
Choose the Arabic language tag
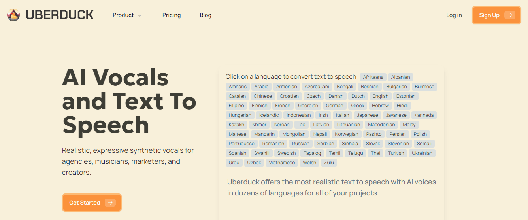click(261, 87)
